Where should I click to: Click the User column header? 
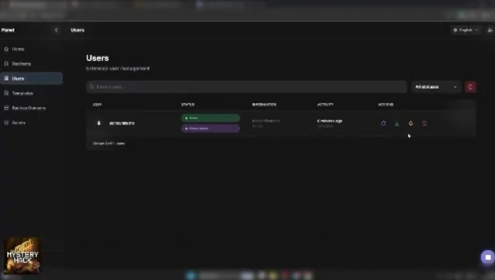click(x=97, y=105)
